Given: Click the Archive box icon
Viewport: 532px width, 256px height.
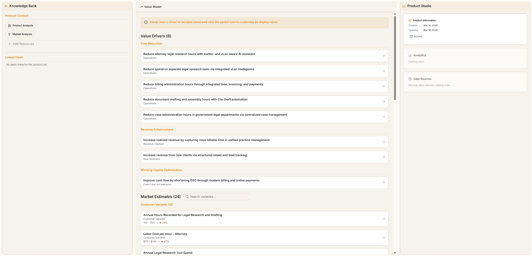Looking at the screenshot, I should 411,36.
